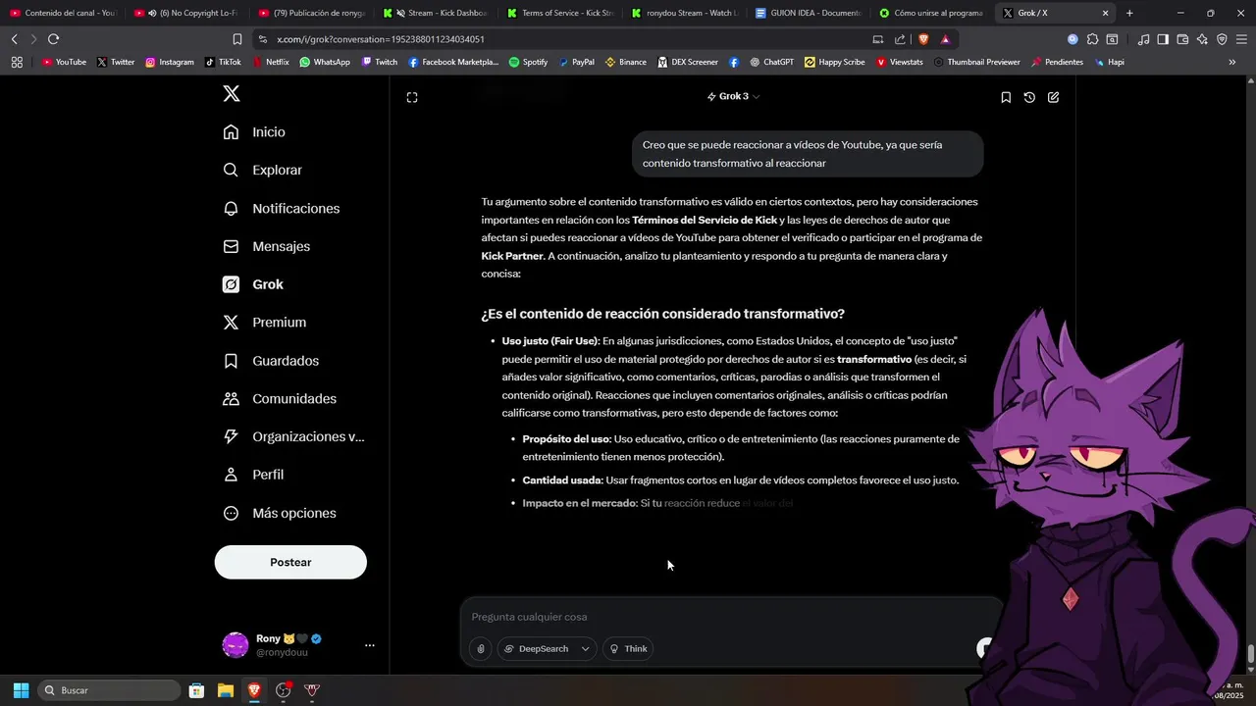Open Organizaciones verificadas in sidebar
Image resolution: width=1256 pixels, height=706 pixels.
[293, 437]
